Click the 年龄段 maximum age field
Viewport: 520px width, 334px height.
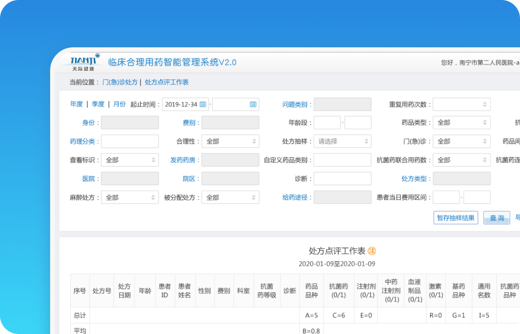358,122
